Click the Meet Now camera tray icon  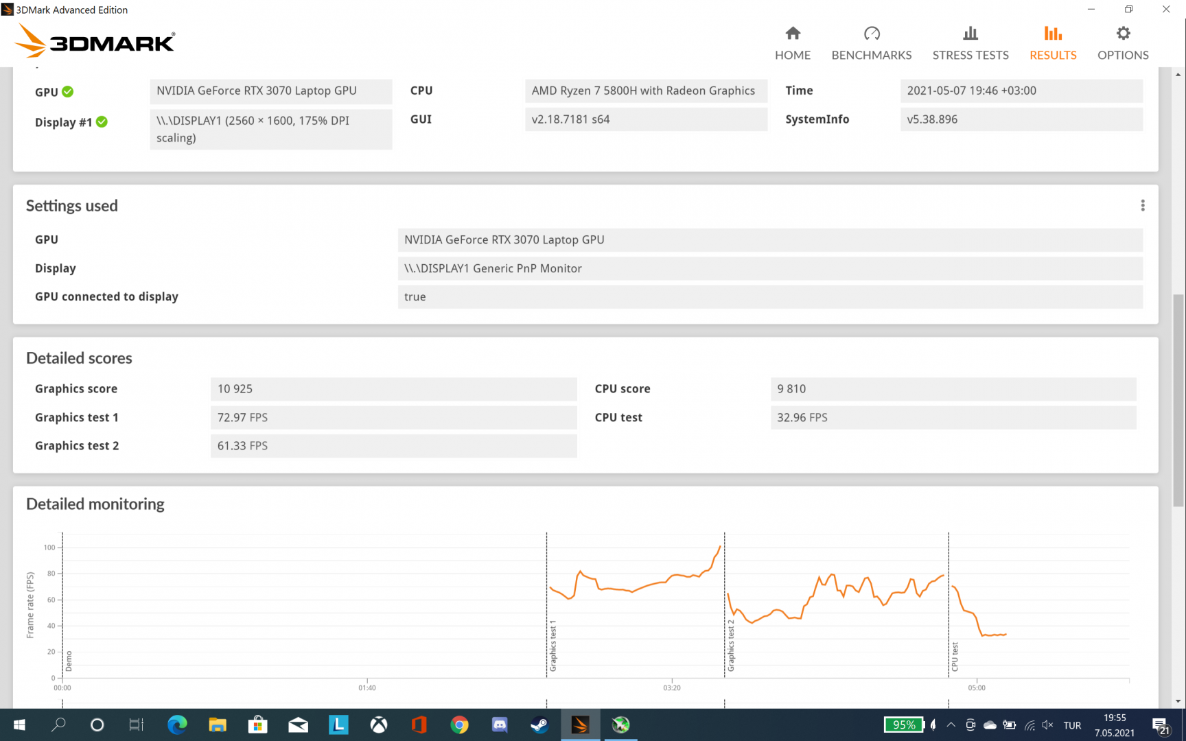(x=970, y=725)
